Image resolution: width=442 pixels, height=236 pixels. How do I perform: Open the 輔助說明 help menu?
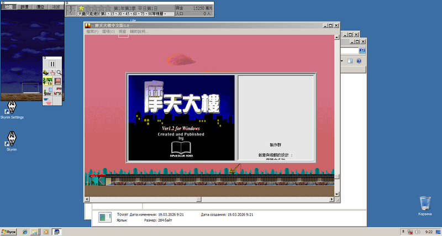(x=139, y=32)
